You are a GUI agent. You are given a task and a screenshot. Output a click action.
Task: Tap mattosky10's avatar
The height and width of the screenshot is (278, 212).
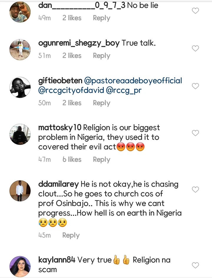20,134
